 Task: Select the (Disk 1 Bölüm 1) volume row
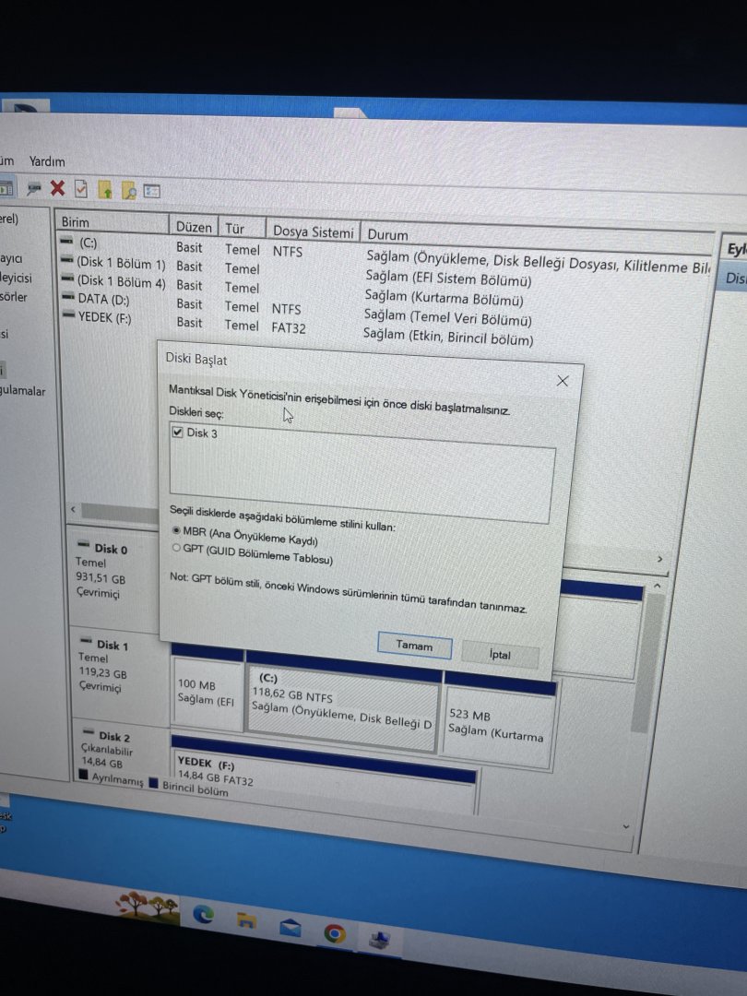121,263
